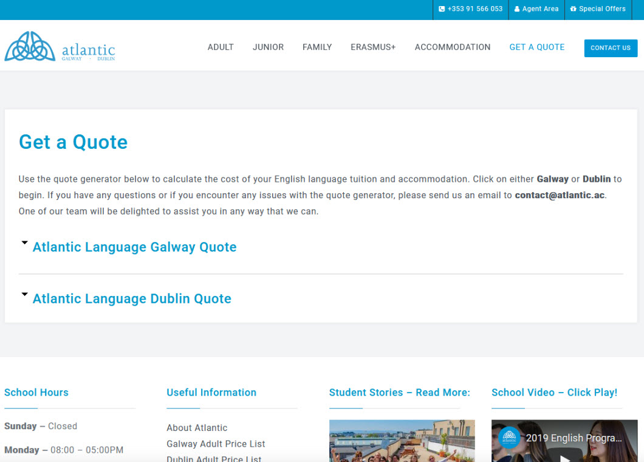Expand the Atlantic Language Dublin Quote triangle
This screenshot has height=462, width=644.
(24, 295)
